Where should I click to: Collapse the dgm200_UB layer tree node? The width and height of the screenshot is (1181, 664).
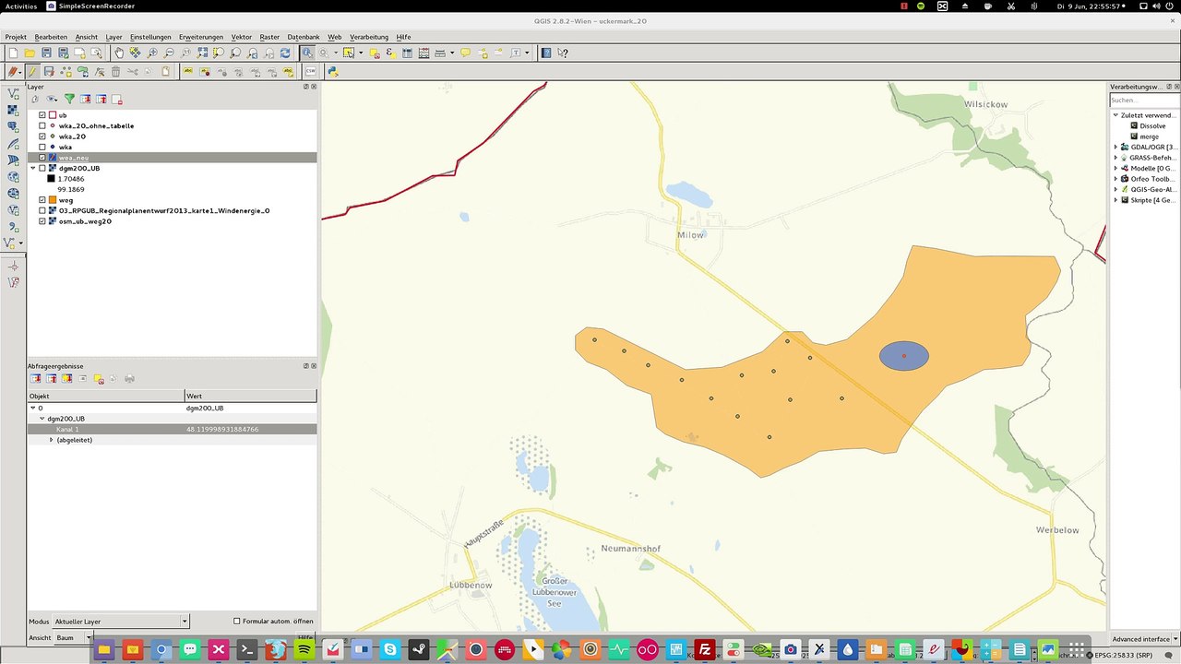pyautogui.click(x=33, y=169)
